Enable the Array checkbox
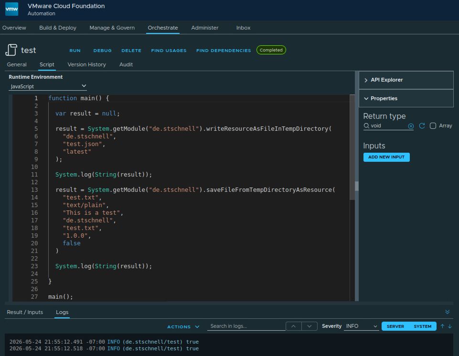The image size is (459, 356). [433, 126]
